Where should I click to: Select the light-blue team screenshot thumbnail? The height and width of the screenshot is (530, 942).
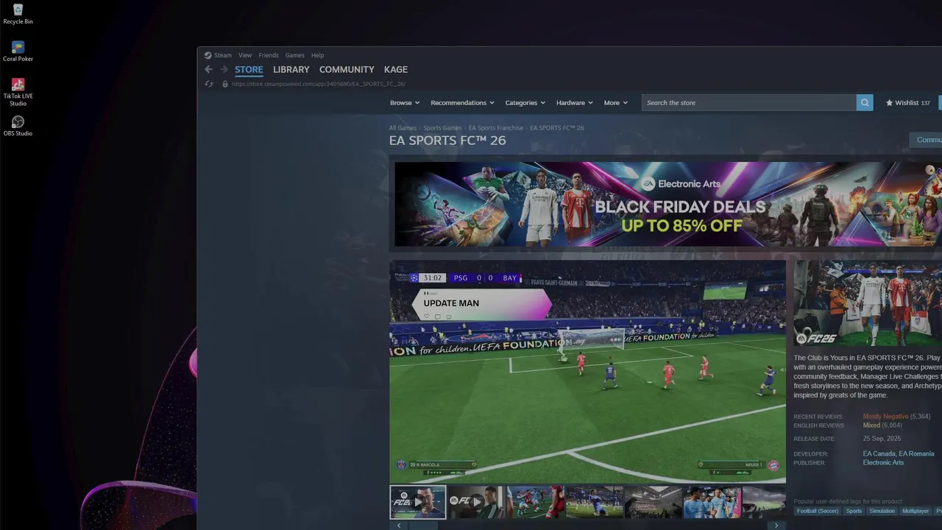pos(712,502)
